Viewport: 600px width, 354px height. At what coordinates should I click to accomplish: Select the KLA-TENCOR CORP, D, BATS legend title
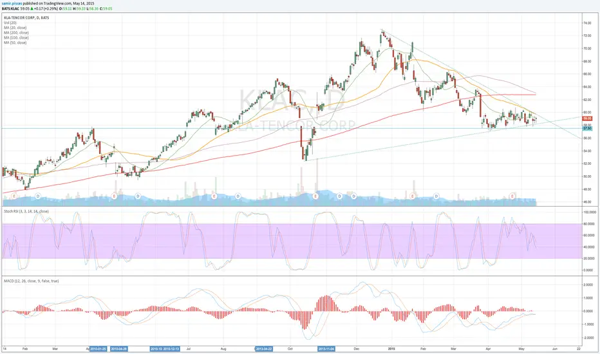click(26, 17)
